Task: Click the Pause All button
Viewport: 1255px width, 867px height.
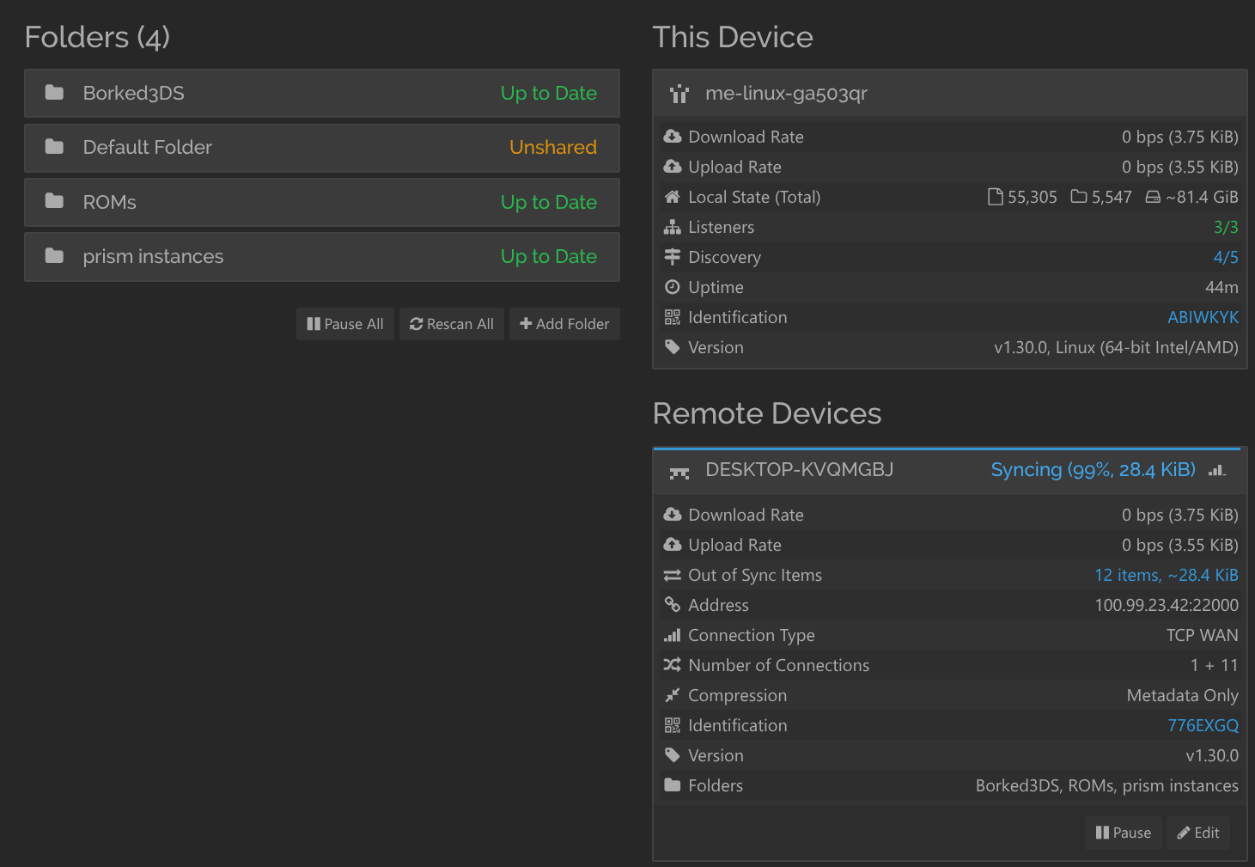Action: pyautogui.click(x=345, y=324)
